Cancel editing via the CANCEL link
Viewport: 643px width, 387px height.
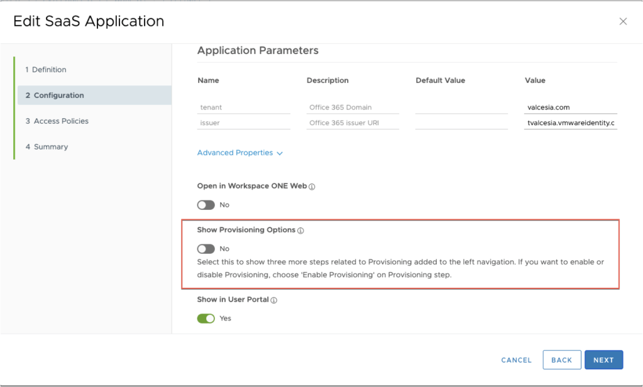[x=516, y=360]
